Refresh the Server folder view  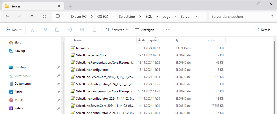(45, 16)
